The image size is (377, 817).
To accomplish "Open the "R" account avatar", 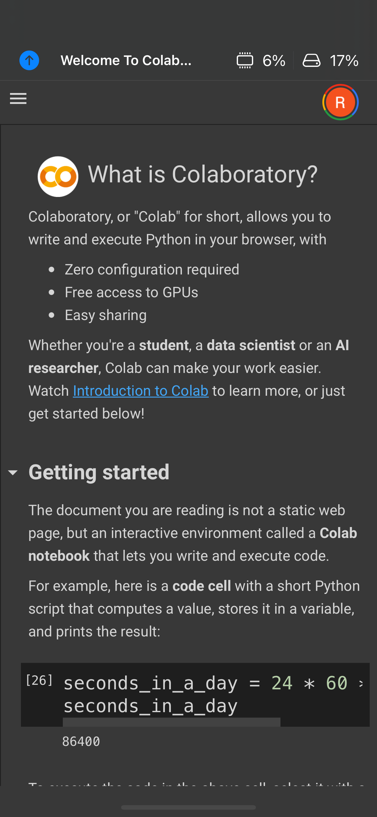I will click(340, 102).
